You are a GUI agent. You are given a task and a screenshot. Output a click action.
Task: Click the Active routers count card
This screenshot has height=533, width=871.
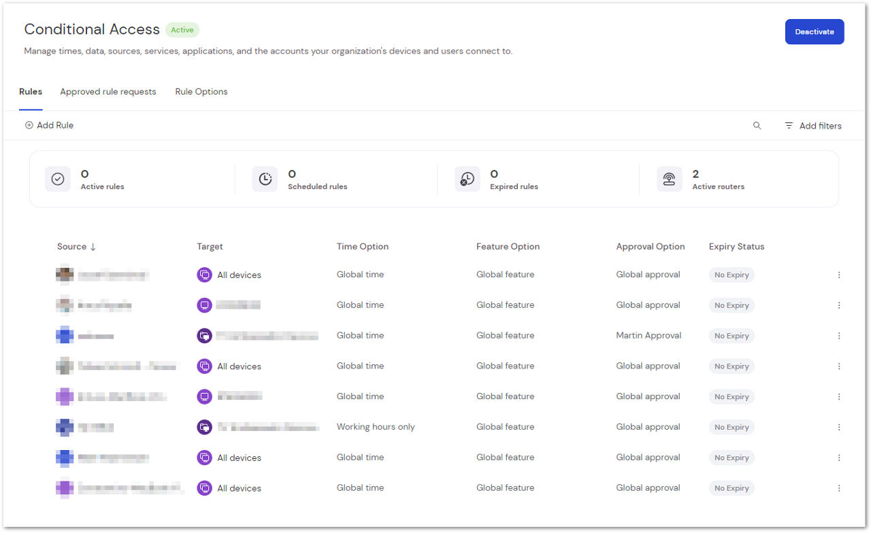tap(739, 179)
